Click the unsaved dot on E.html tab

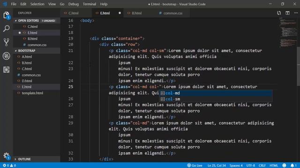120,13
